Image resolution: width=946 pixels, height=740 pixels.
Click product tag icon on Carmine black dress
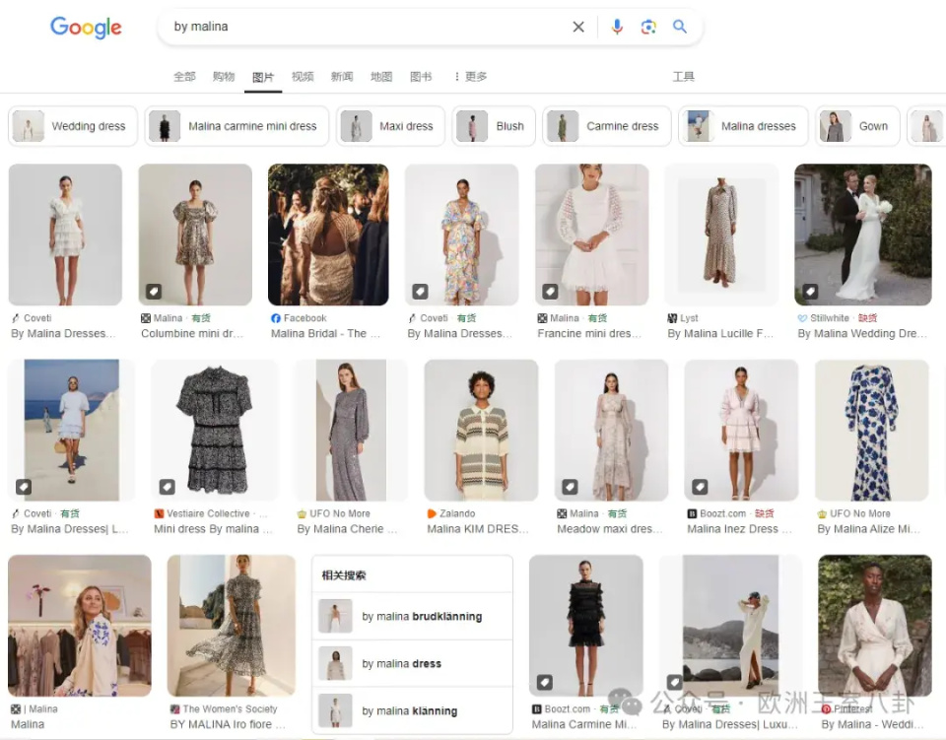coord(544,682)
